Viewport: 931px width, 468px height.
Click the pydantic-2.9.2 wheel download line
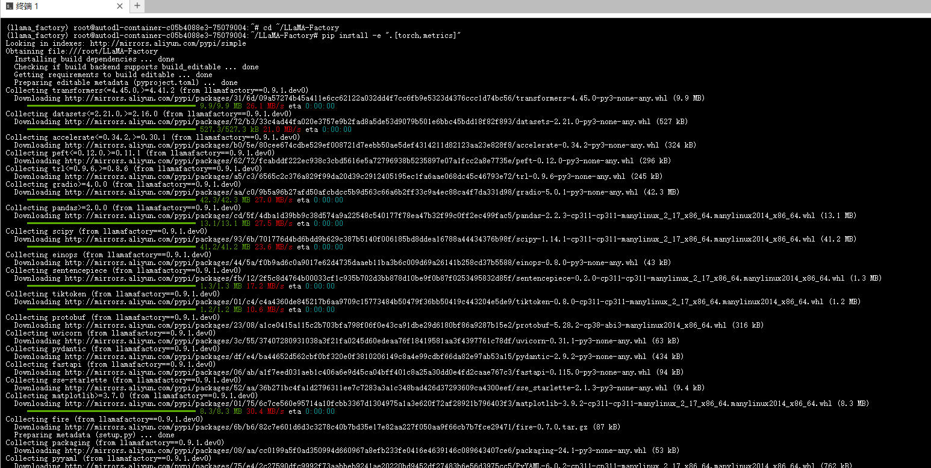tap(349, 357)
